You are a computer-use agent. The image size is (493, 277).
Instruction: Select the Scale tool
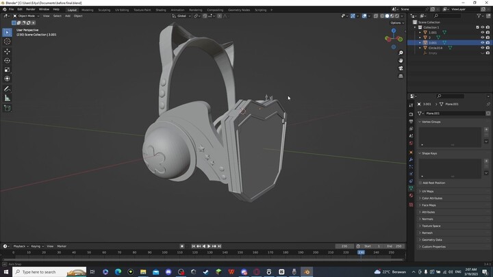8,69
